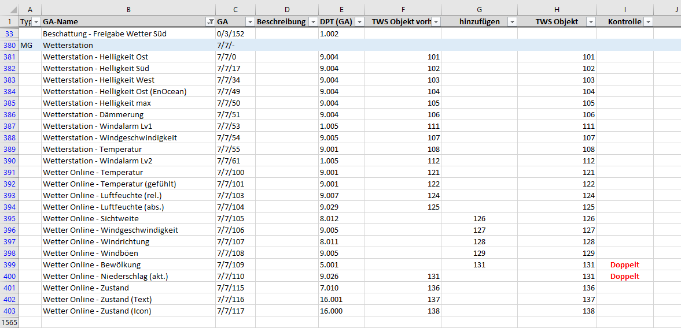This screenshot has width=681, height=328.
Task: Select GA address cell 7/7/49
Action: 235,91
